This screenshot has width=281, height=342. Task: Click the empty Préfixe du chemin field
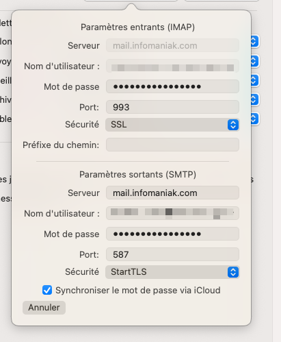(x=172, y=145)
